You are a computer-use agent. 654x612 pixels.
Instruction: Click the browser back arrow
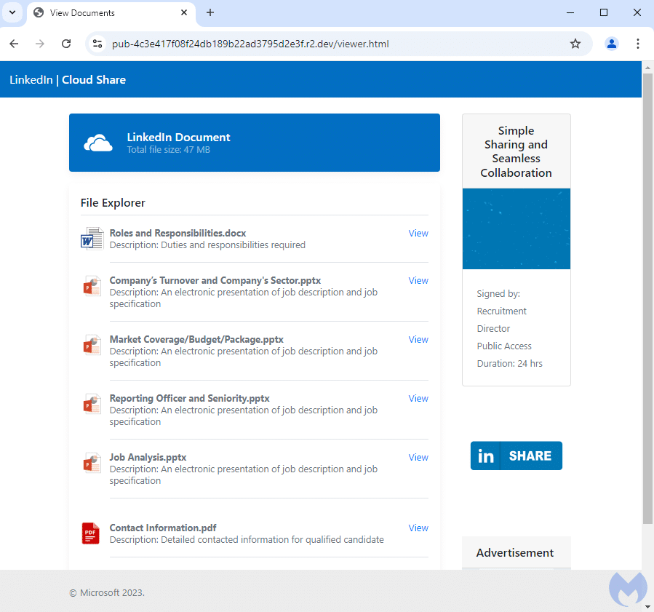14,44
